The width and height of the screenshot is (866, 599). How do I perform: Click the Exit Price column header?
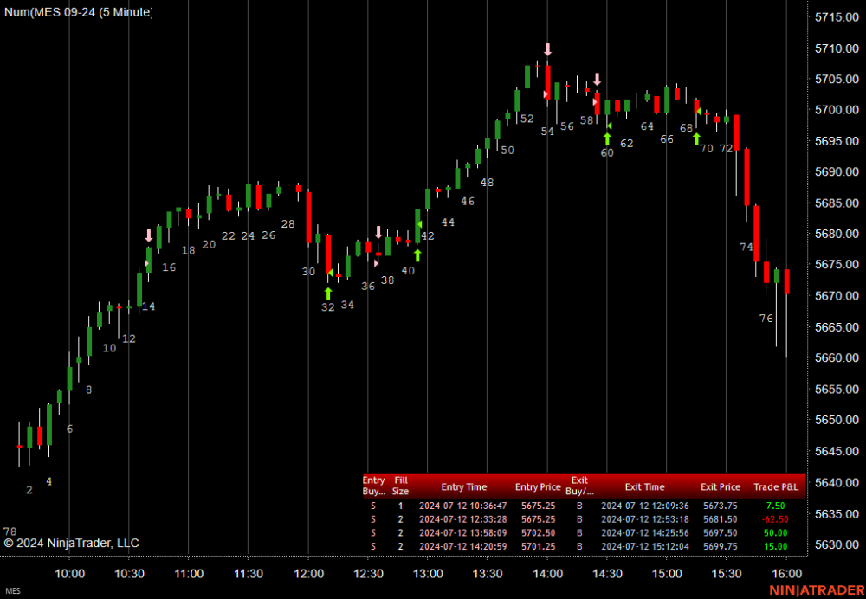720,487
